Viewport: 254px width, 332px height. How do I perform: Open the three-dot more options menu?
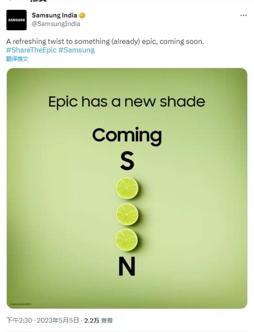[x=243, y=15]
